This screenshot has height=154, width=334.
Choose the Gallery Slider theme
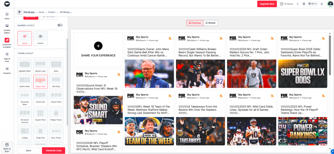click(25, 82)
